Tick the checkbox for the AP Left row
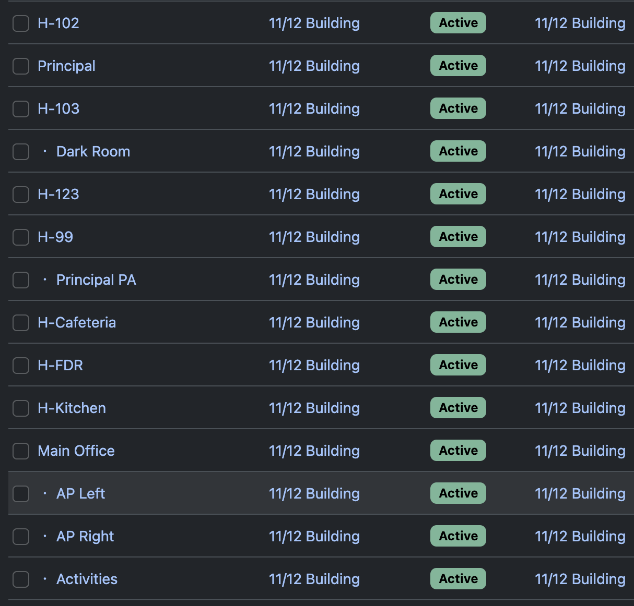 point(20,493)
